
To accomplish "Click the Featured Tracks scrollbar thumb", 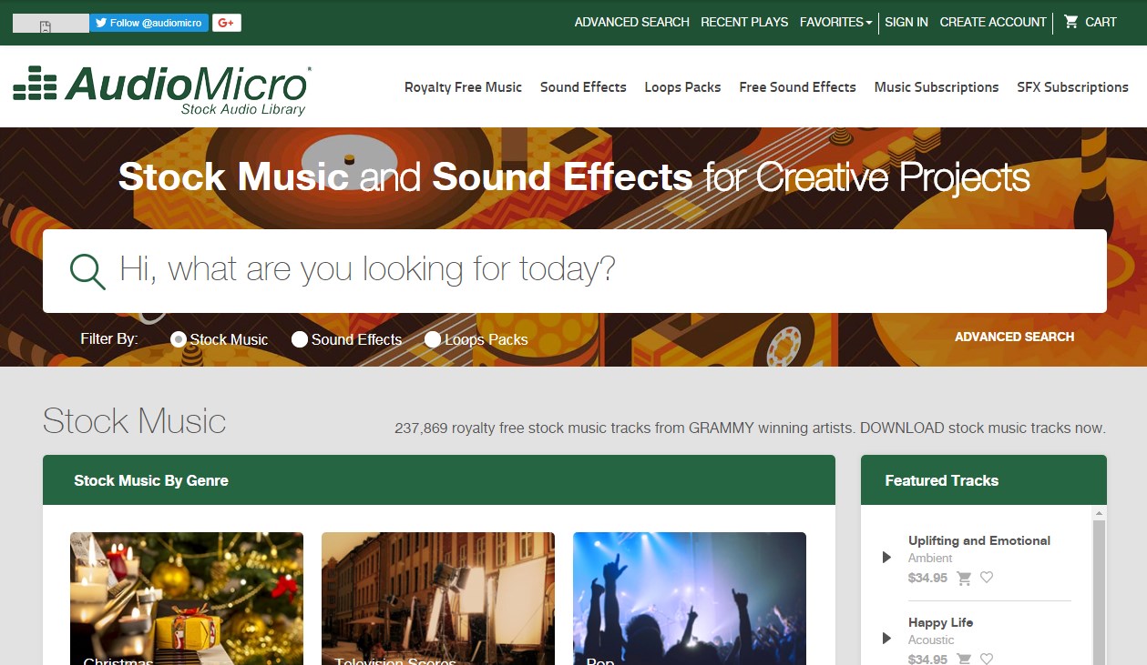I will coord(1099,591).
